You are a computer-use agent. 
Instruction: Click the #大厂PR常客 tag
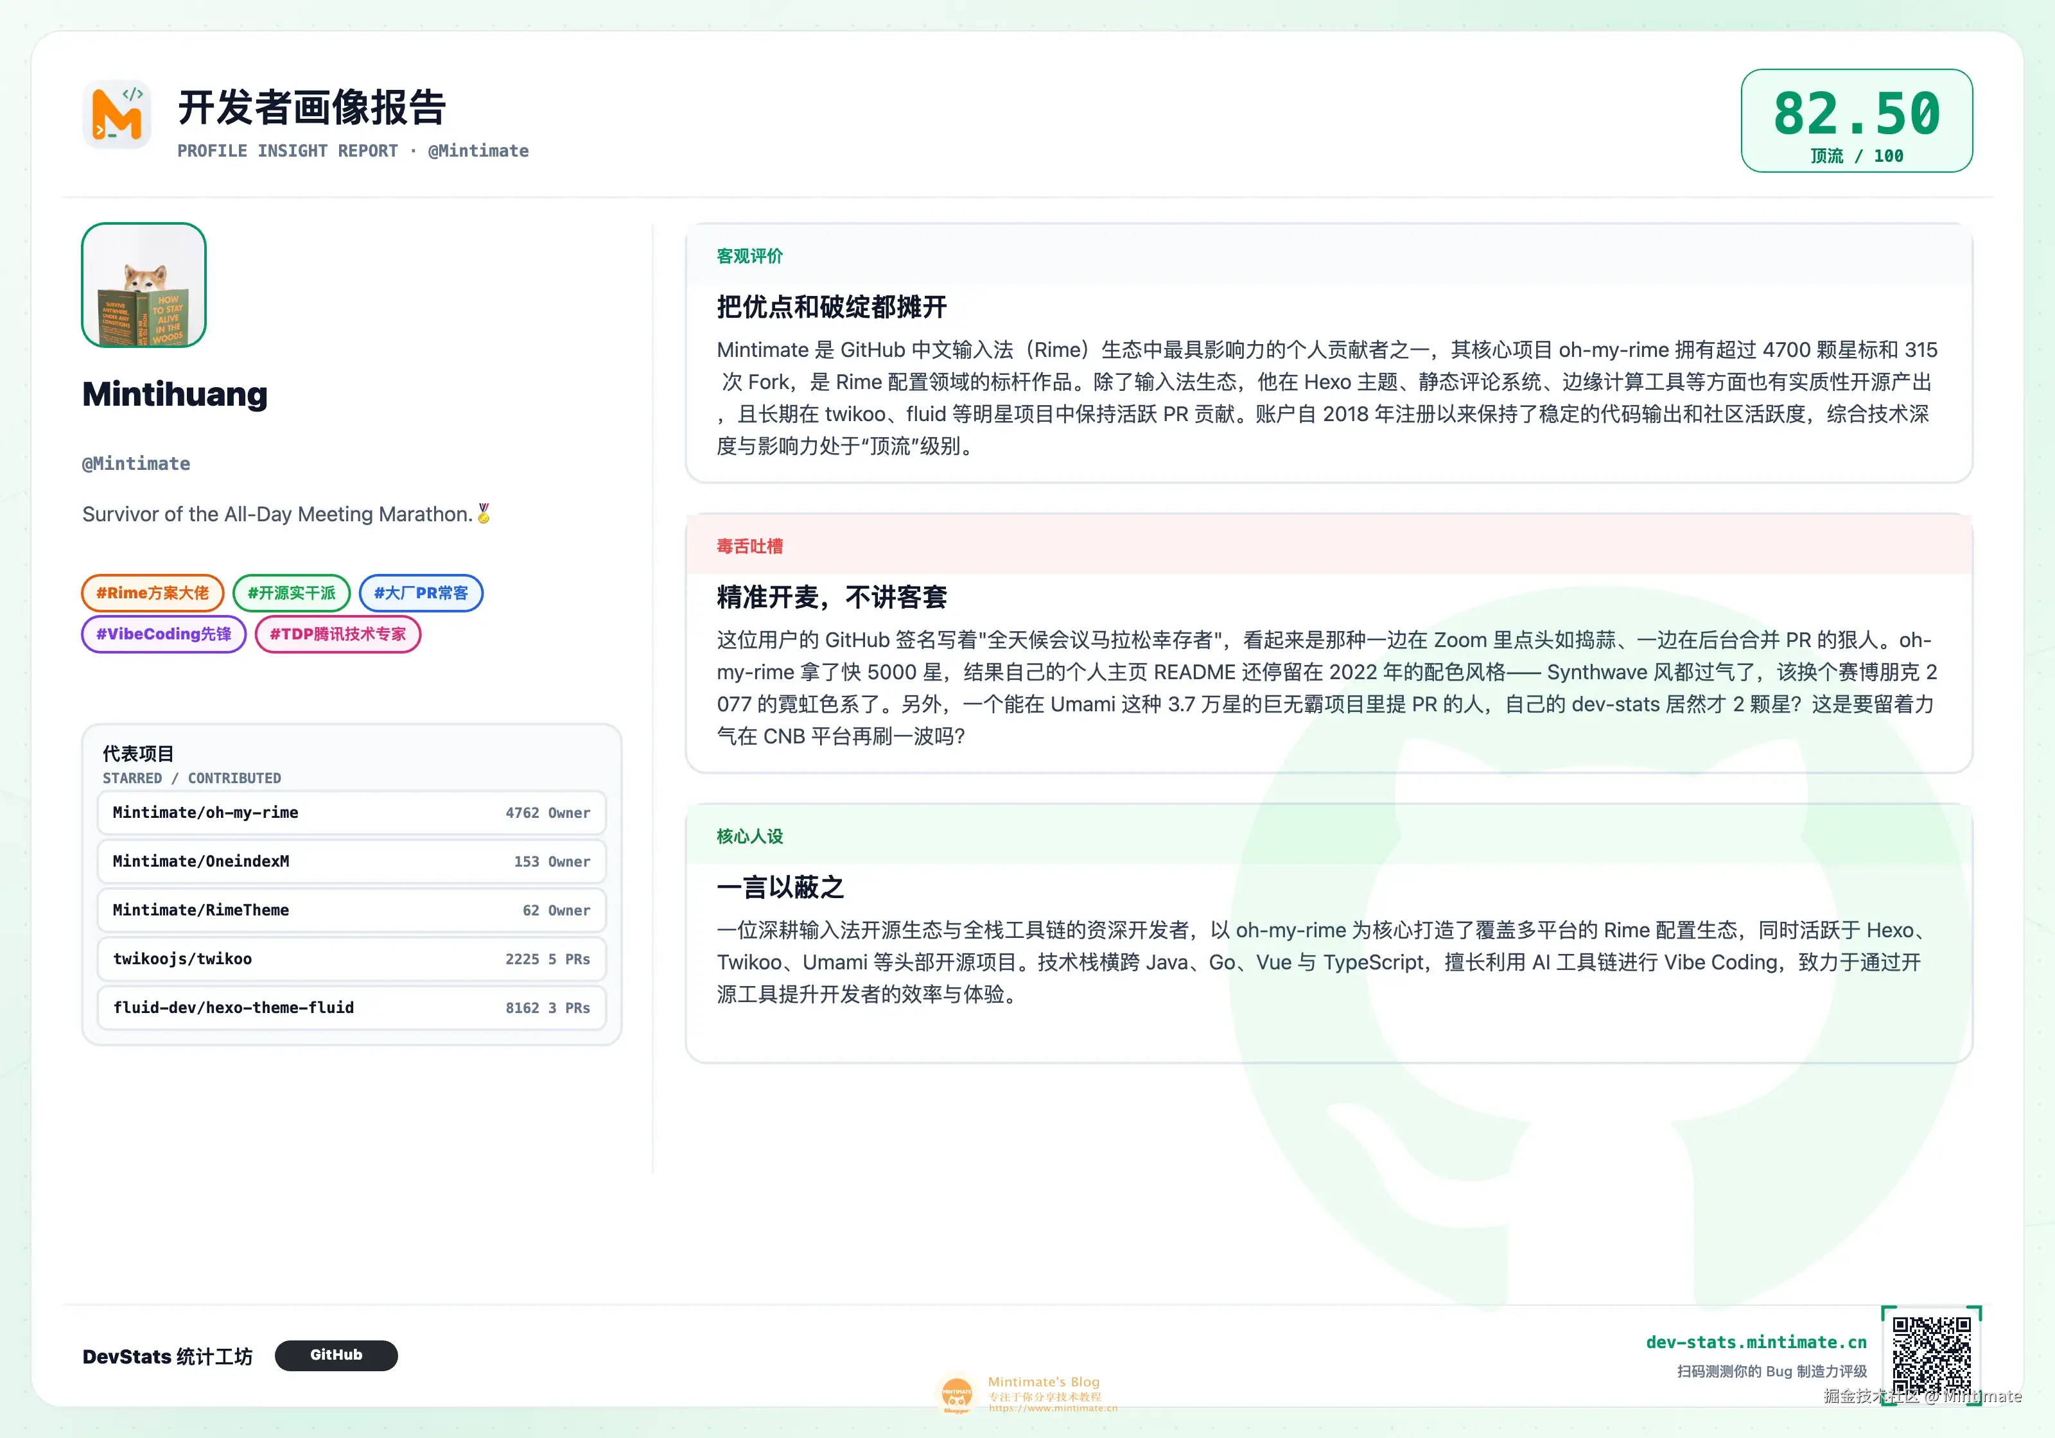coord(421,593)
